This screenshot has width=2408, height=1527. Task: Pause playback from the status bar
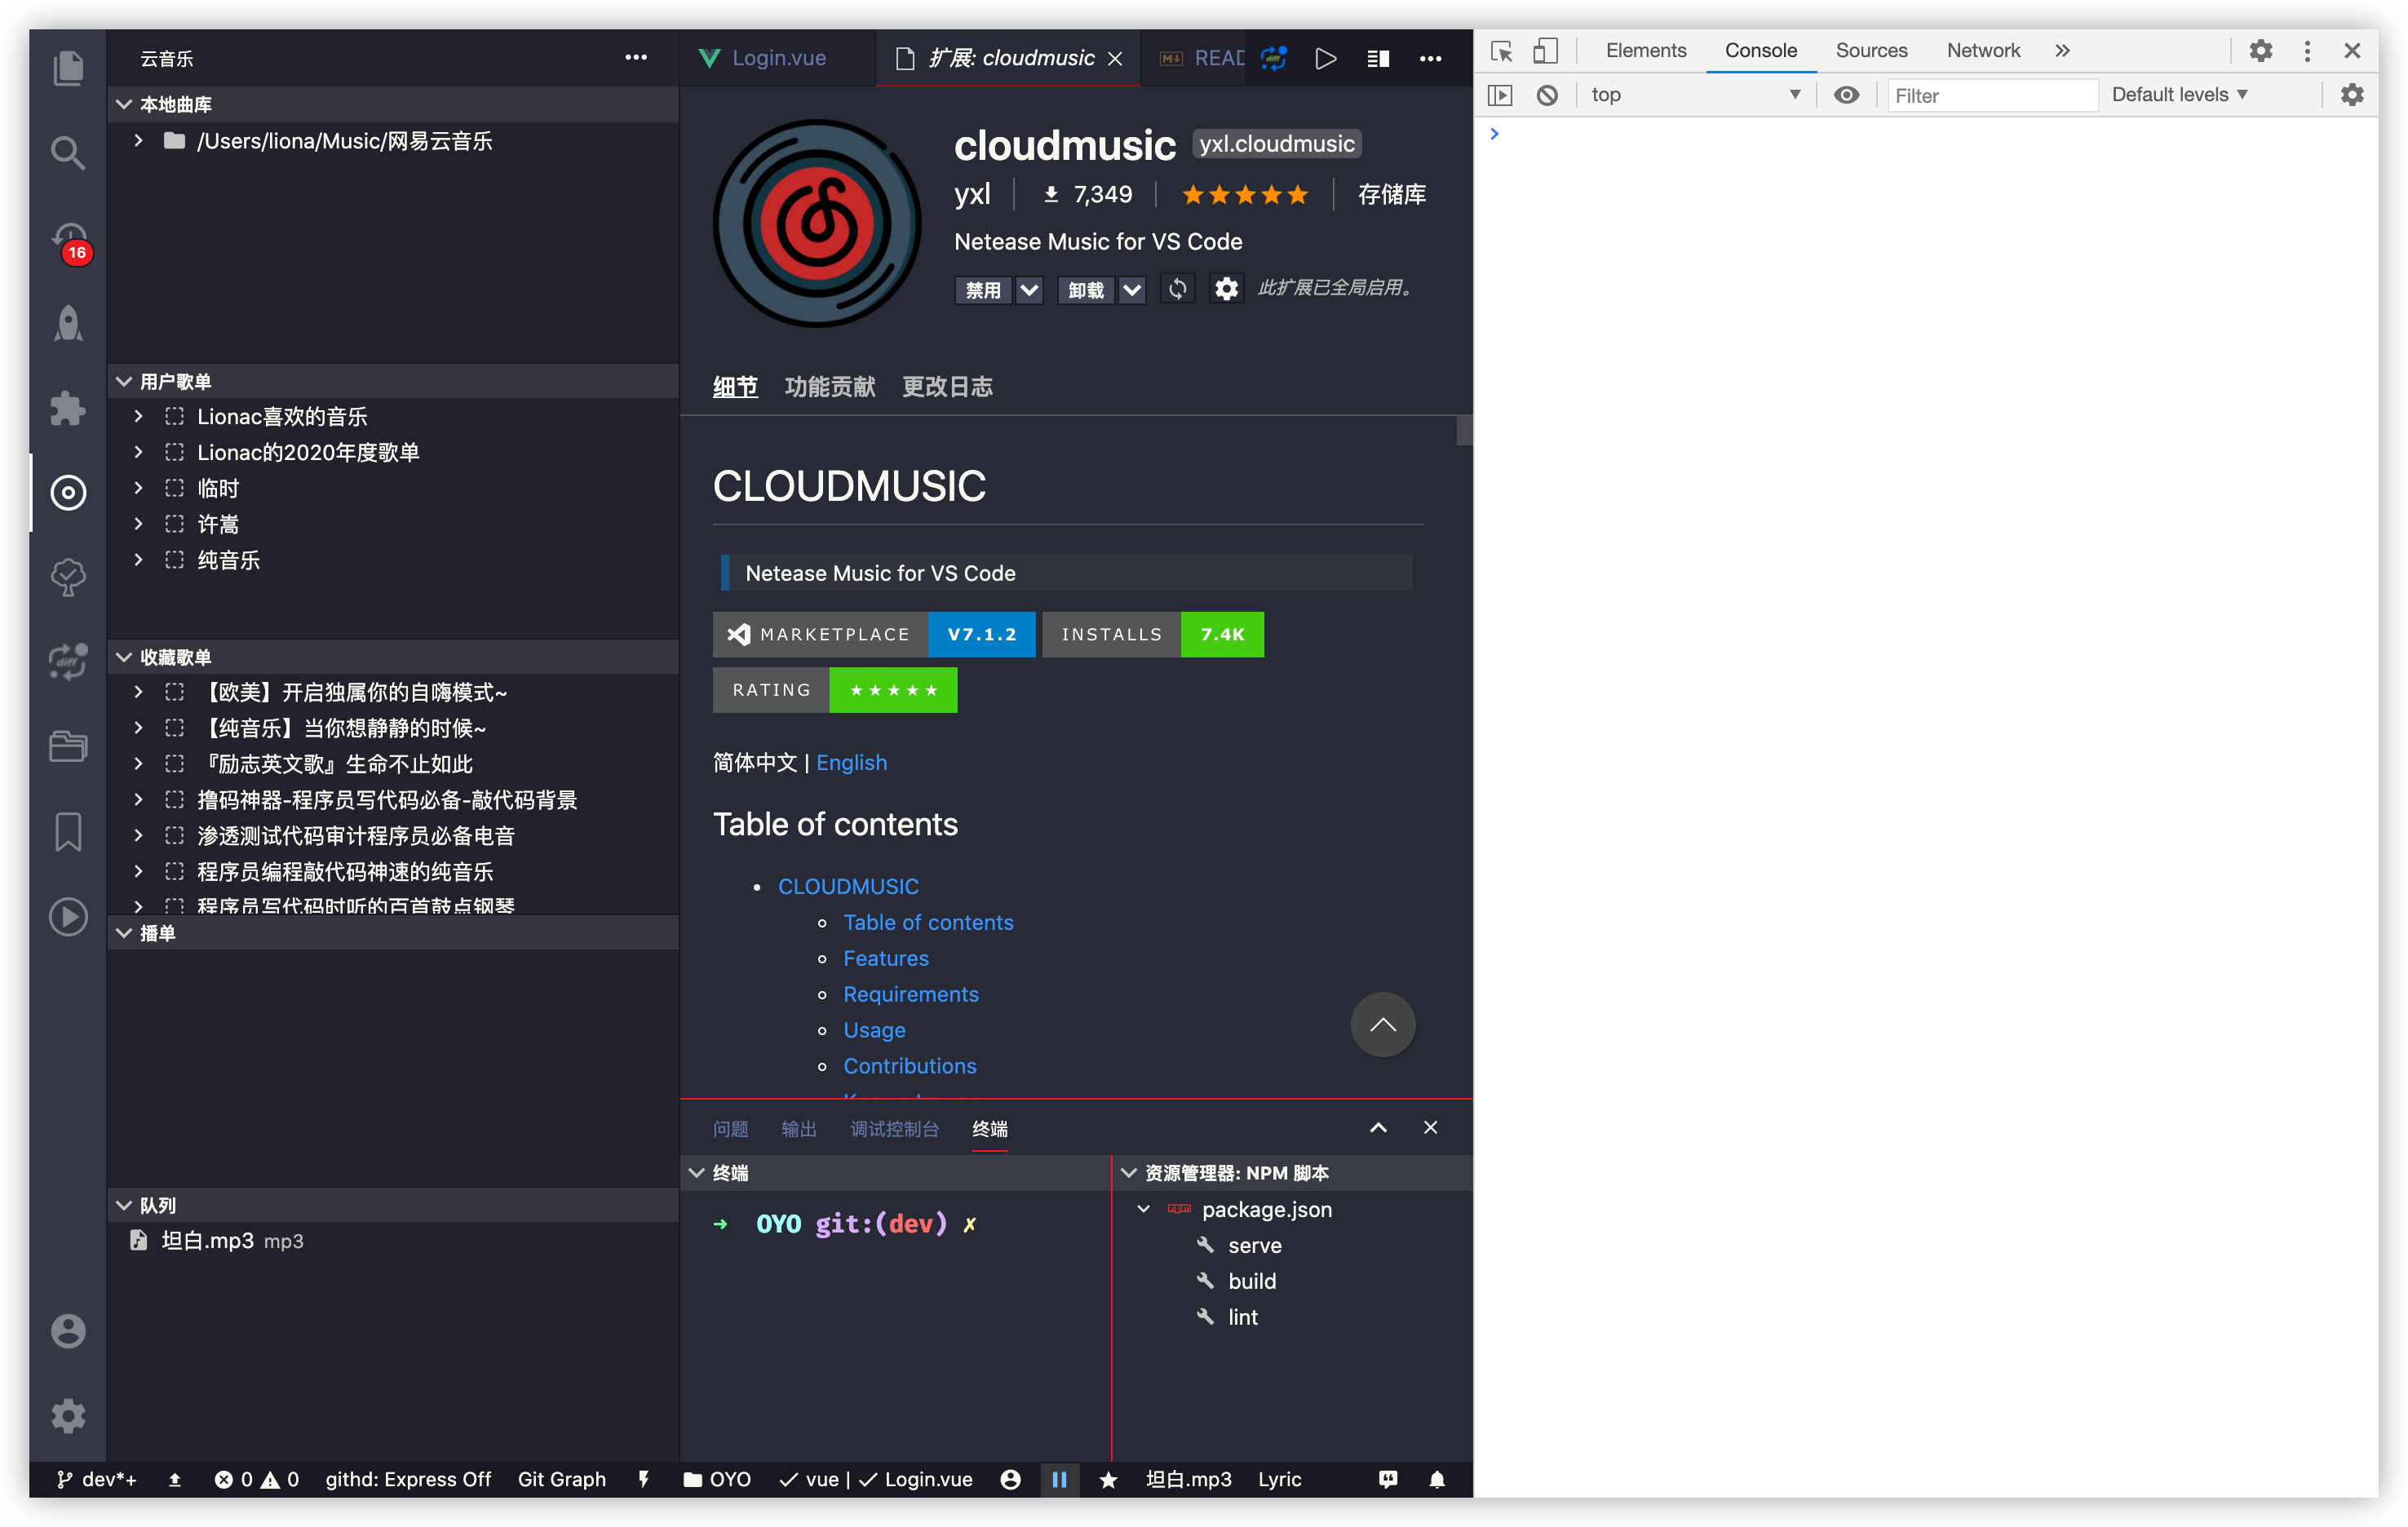[x=1060, y=1480]
